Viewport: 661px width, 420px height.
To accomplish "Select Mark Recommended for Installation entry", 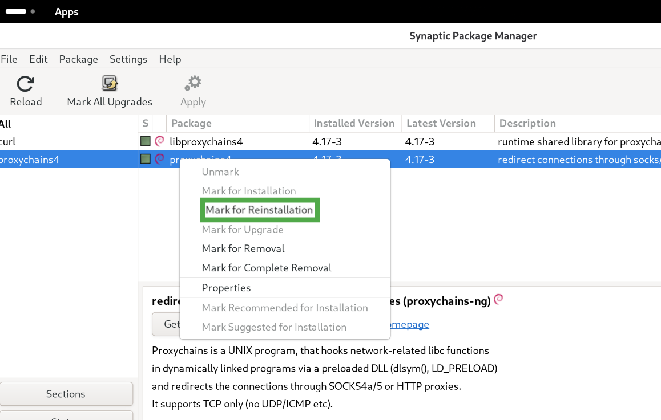I will tap(285, 308).
